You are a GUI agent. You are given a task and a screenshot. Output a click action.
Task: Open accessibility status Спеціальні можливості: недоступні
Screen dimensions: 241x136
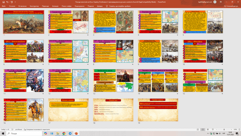[37, 130]
